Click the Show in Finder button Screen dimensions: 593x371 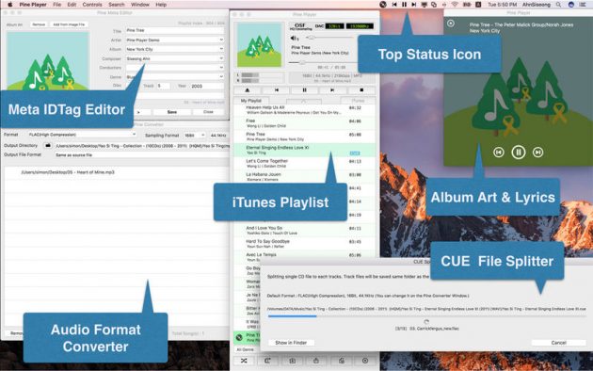[291, 343]
